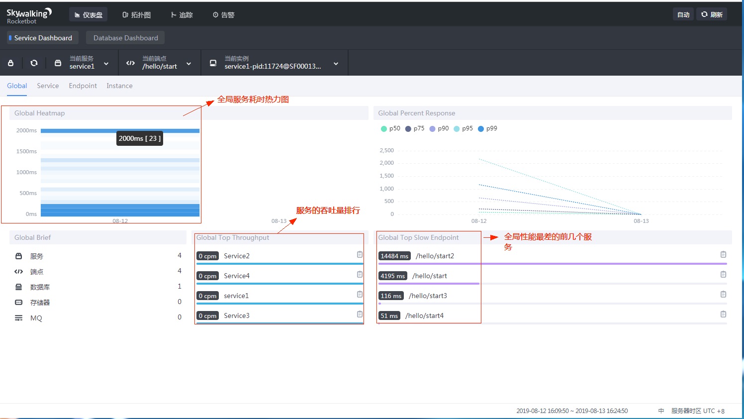Image resolution: width=744 pixels, height=419 pixels.
Task: Click the Global Brief panel title
Action: tap(33, 237)
